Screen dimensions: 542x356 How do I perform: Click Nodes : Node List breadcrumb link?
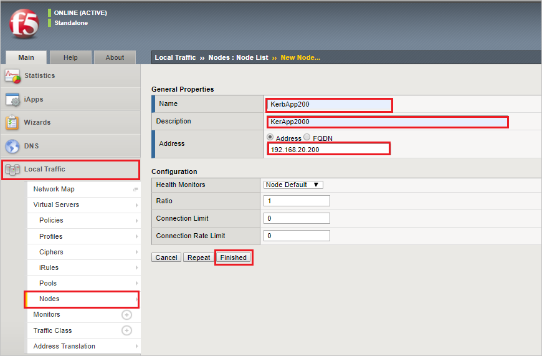click(238, 57)
